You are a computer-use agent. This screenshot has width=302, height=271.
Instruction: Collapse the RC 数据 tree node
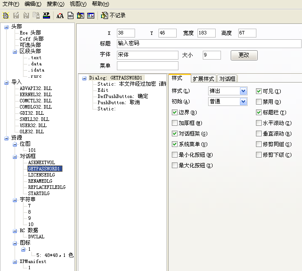tap(15, 231)
